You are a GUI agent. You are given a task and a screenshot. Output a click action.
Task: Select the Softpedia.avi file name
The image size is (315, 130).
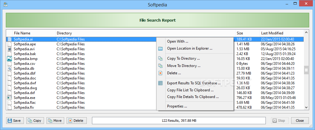[24, 49]
